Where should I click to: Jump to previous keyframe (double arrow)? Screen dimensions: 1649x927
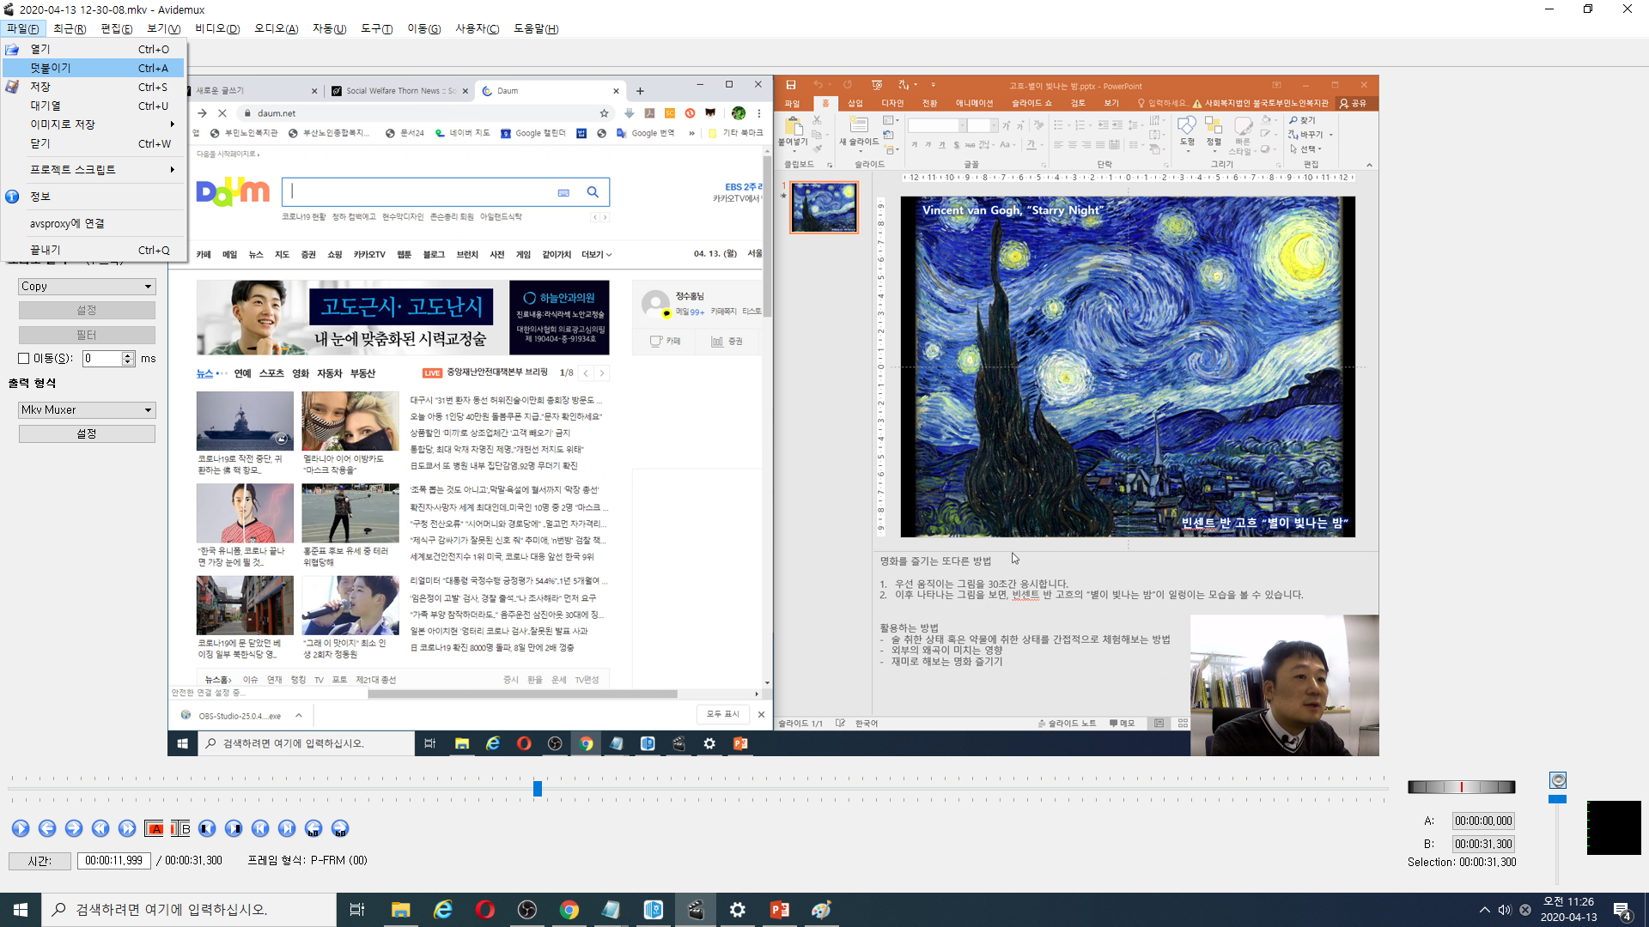(x=100, y=828)
